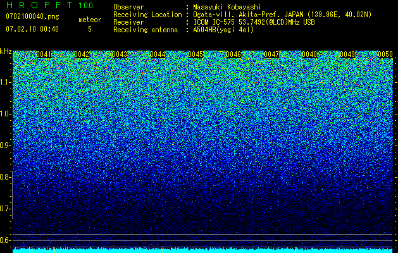Click the meteor label
The height and width of the screenshot is (253, 398).
(x=90, y=20)
